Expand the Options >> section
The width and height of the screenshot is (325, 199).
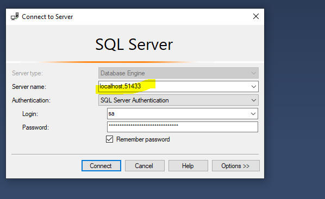pos(235,166)
